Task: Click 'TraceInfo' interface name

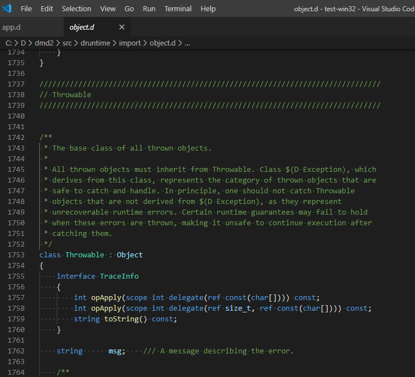Action: coord(119,276)
